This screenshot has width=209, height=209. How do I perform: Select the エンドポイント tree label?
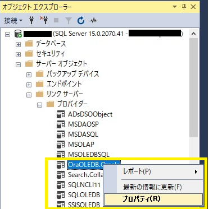click(64, 84)
